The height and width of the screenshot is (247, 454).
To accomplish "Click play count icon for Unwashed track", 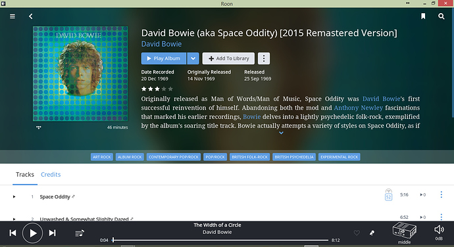I will pos(422,217).
